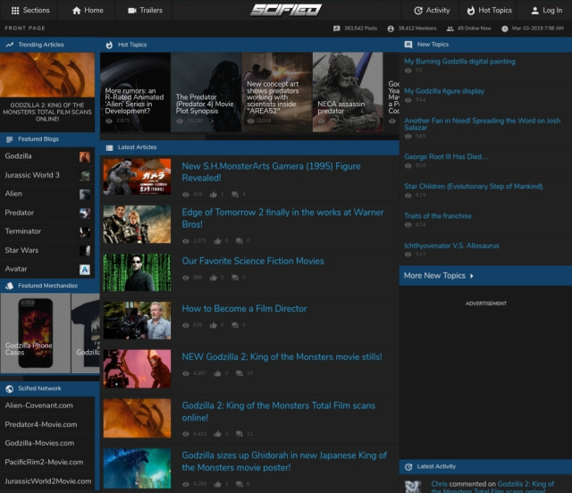The image size is (572, 493).
Task: Click the clock icon beside the date
Action: tap(504, 29)
